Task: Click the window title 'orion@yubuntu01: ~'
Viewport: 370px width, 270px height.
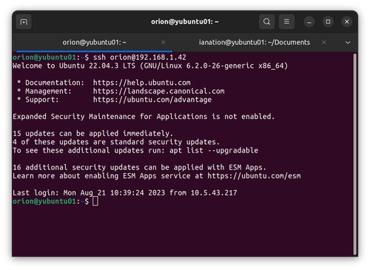Action: (185, 21)
